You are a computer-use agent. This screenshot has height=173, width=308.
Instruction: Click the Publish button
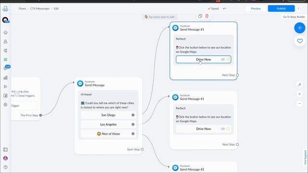coord(281,9)
